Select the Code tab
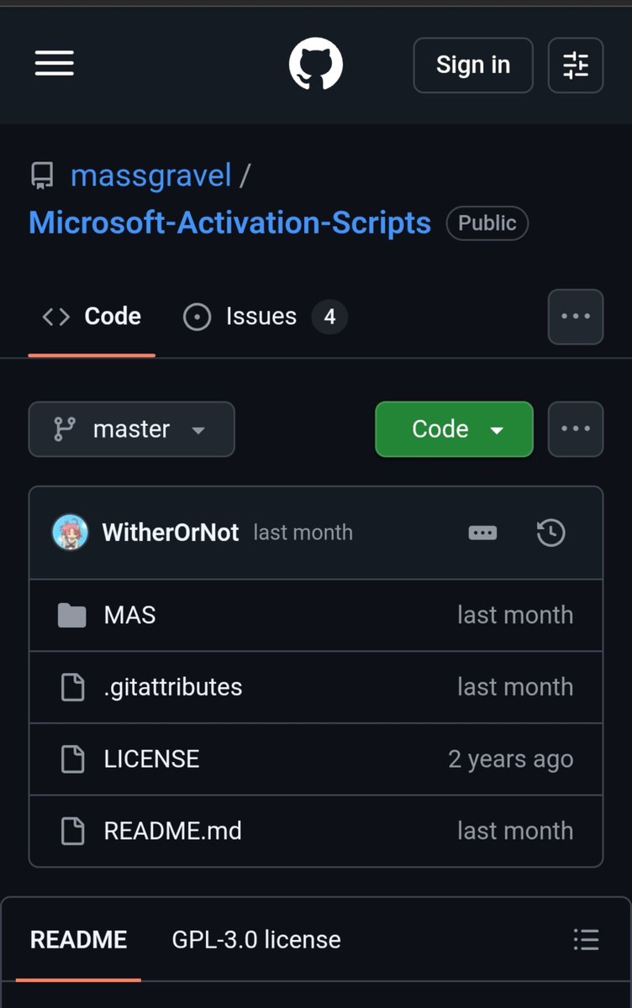This screenshot has width=632, height=1008. (92, 317)
